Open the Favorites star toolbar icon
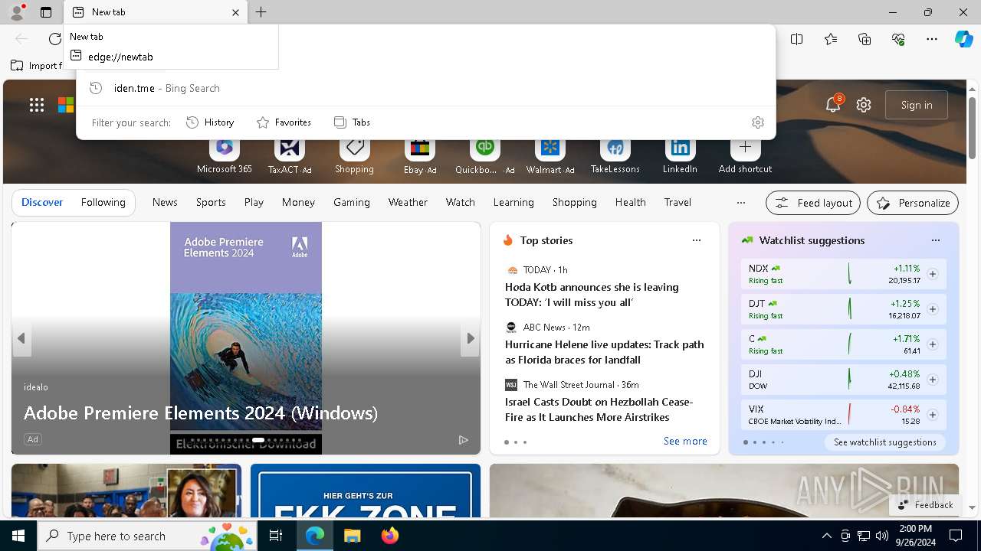Image resolution: width=981 pixels, height=551 pixels. (x=831, y=39)
